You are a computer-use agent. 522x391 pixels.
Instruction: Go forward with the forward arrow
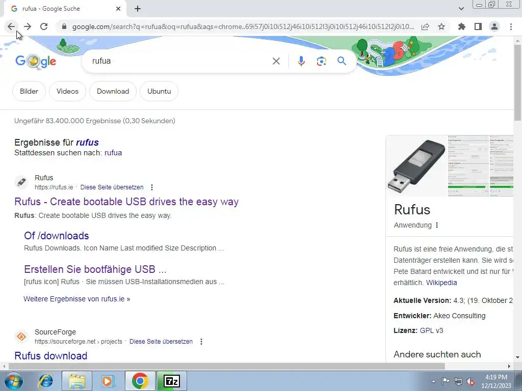pos(28,26)
